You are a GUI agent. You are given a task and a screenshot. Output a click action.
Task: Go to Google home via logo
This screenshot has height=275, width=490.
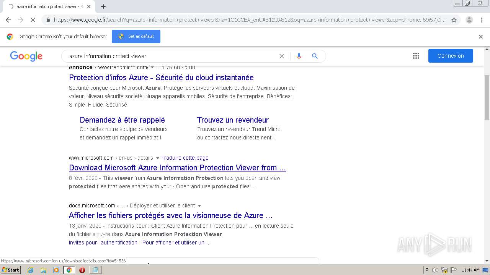pyautogui.click(x=26, y=56)
